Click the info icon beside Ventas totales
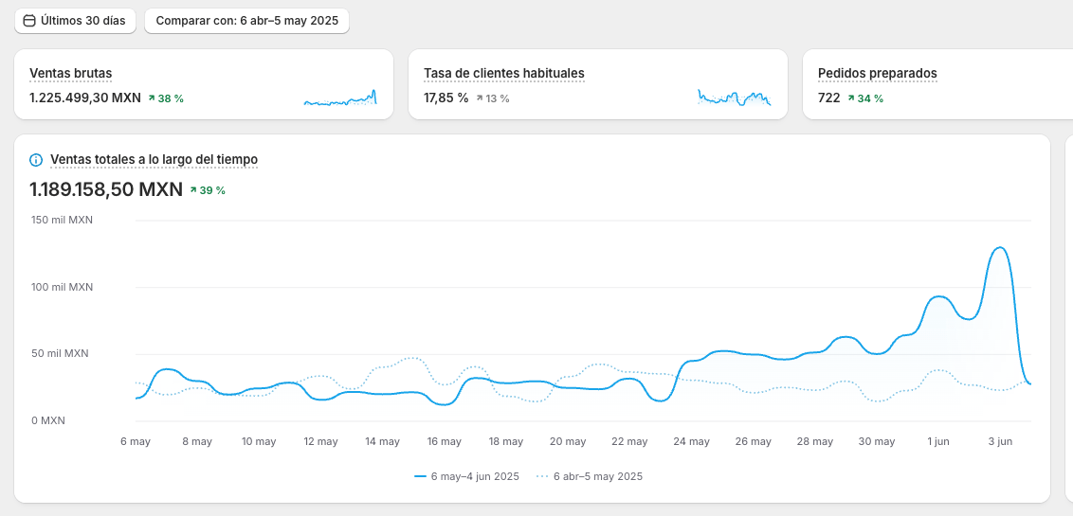The height and width of the screenshot is (516, 1073). point(36,160)
